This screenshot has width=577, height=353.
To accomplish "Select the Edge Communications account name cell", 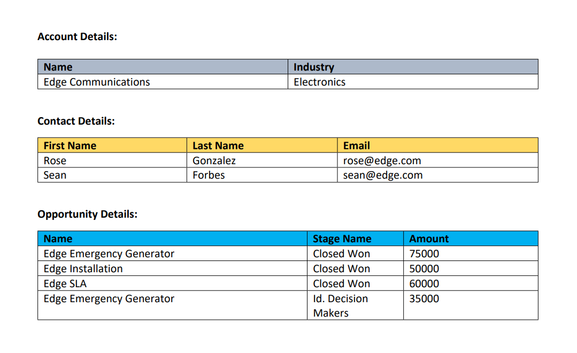I will coord(163,82).
